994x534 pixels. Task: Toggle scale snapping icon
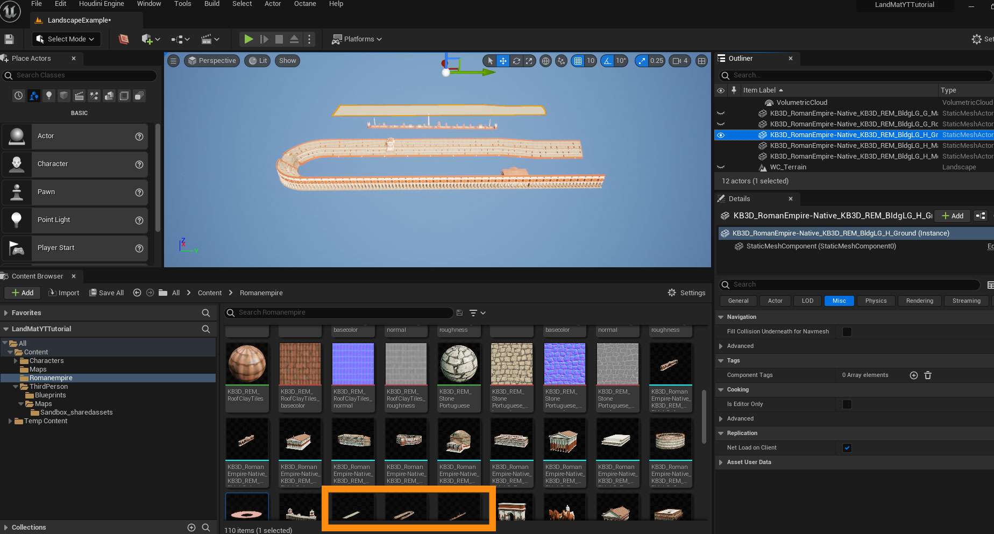tap(642, 61)
